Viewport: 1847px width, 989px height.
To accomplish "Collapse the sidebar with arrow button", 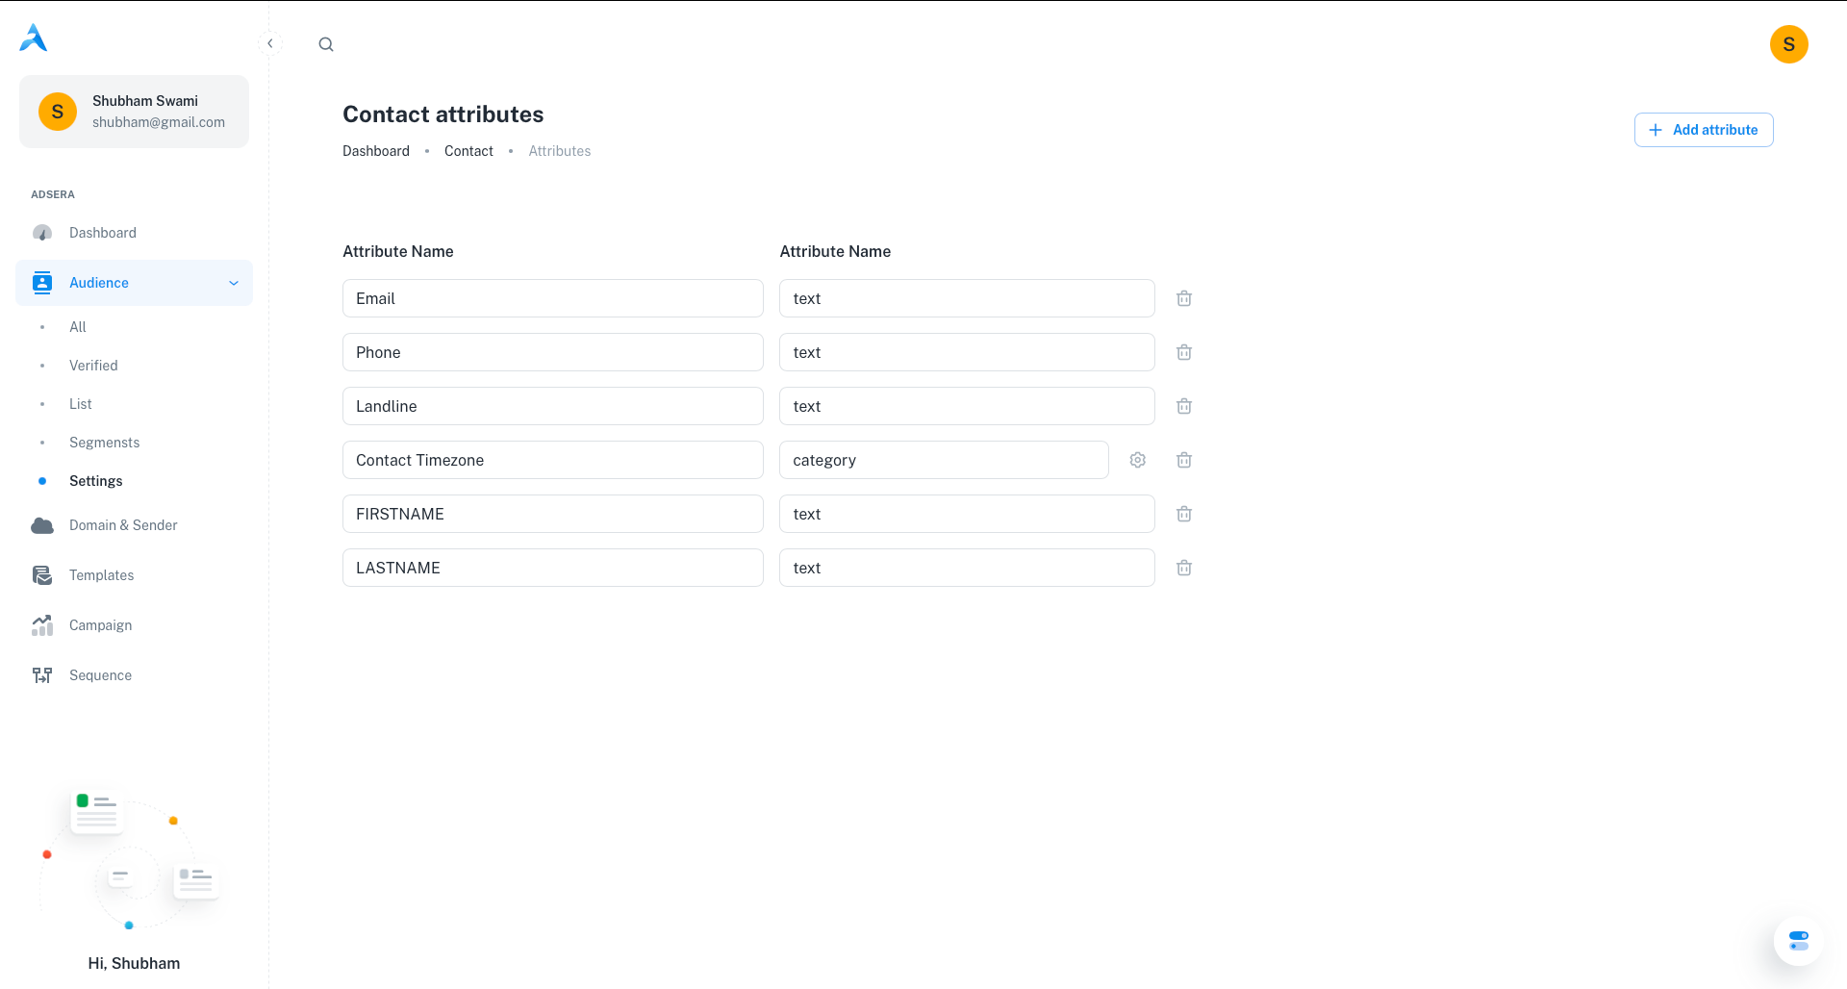I will pos(270,43).
